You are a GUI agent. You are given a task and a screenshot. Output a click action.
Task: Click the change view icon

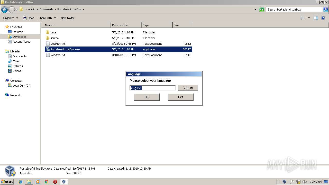point(303,18)
